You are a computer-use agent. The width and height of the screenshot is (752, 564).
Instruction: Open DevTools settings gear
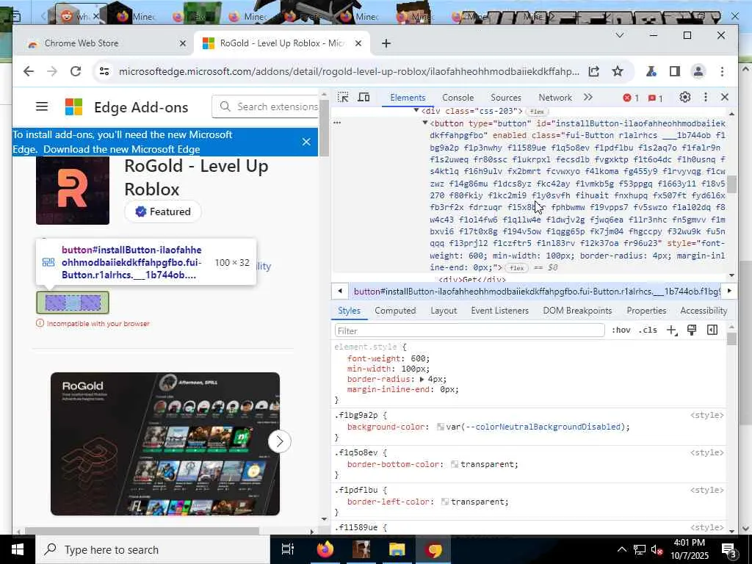click(685, 98)
